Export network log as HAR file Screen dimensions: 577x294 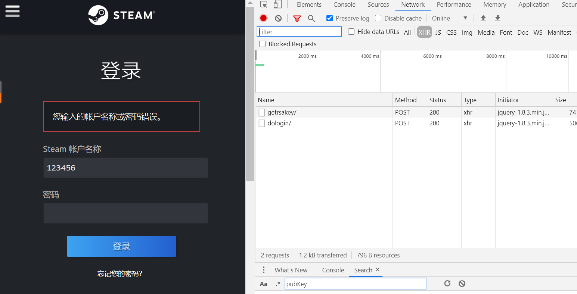[x=497, y=18]
